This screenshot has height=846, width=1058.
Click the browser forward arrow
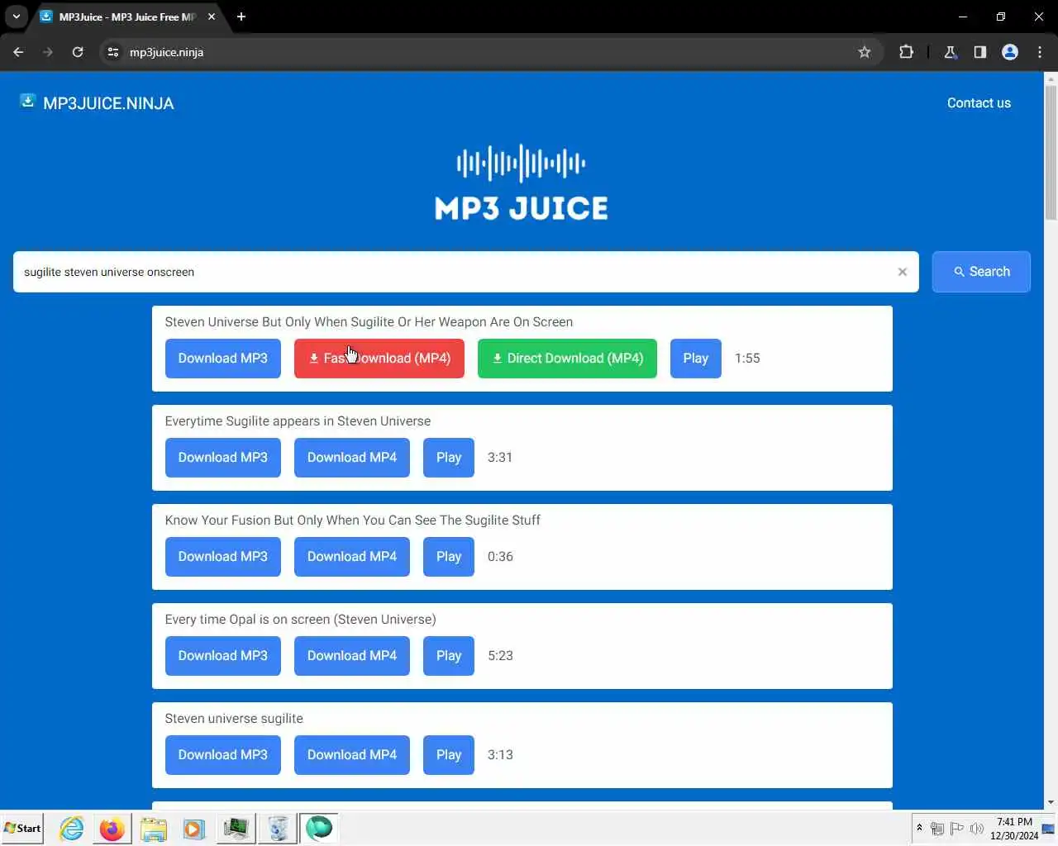48,52
